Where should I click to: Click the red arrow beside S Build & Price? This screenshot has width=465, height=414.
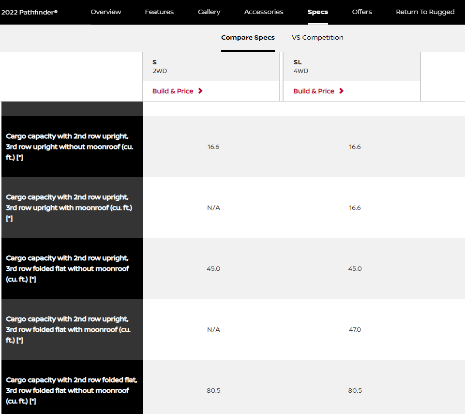point(200,91)
